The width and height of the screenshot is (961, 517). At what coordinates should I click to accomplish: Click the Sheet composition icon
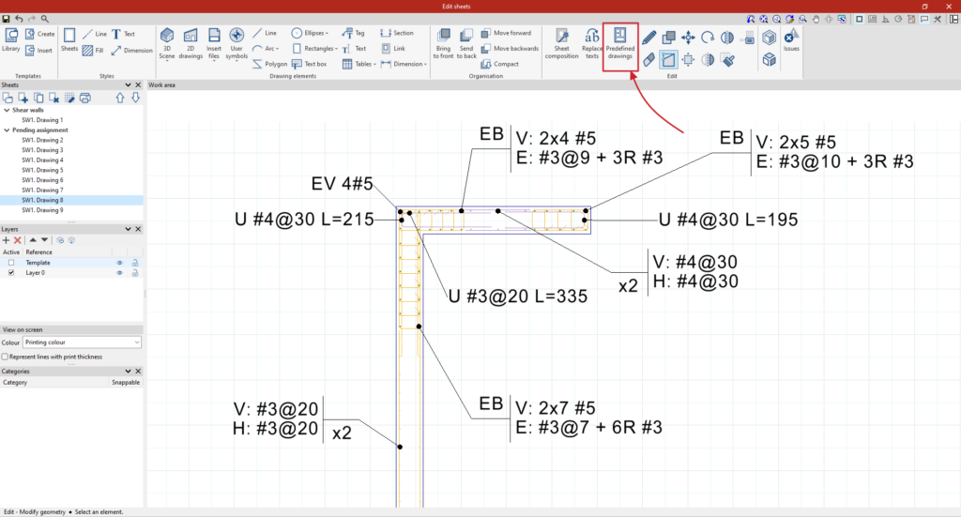point(561,45)
